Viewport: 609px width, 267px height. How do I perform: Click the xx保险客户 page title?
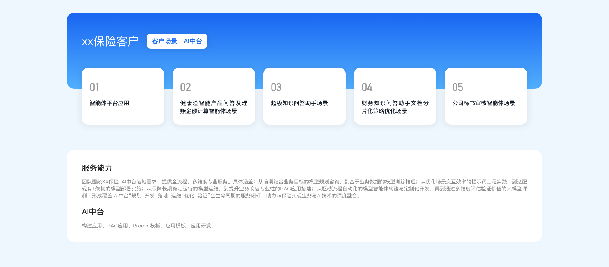pos(110,41)
